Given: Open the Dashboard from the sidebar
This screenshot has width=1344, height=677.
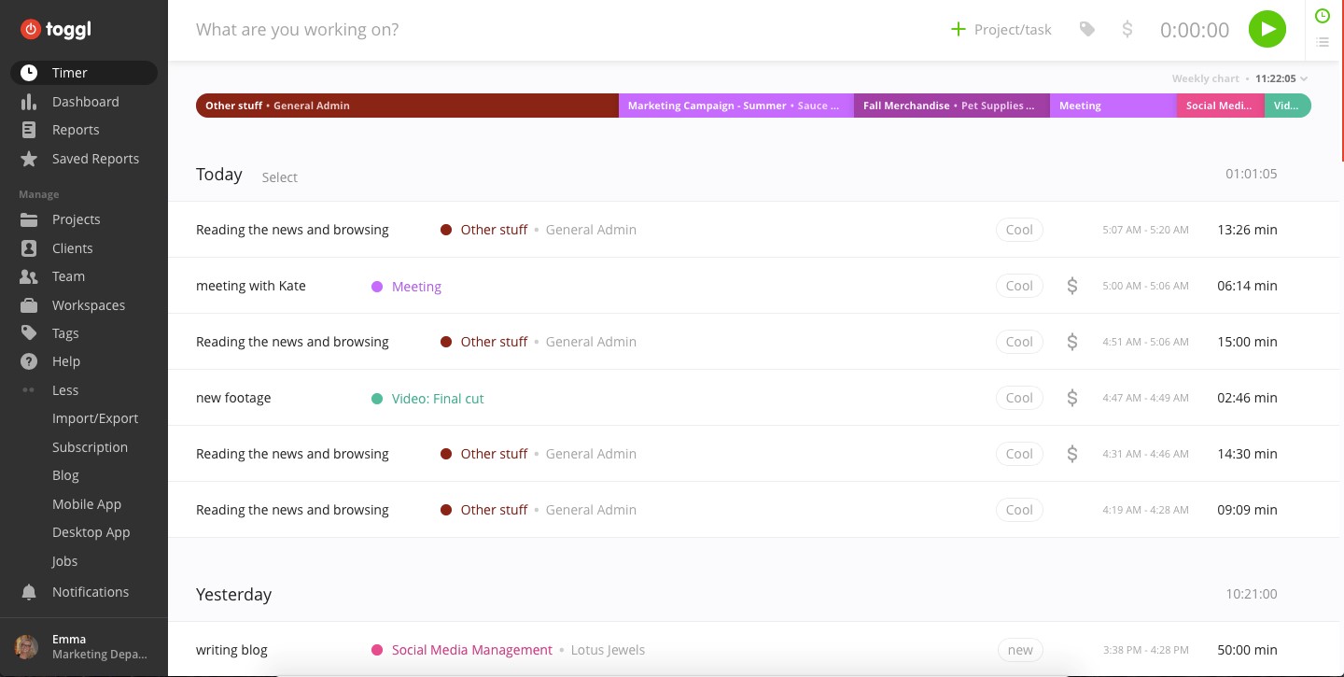Looking at the screenshot, I should tap(85, 102).
